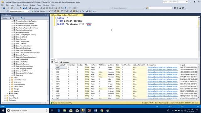
Task: Open the editor zoom percentage dropdown
Action: coord(57,59)
